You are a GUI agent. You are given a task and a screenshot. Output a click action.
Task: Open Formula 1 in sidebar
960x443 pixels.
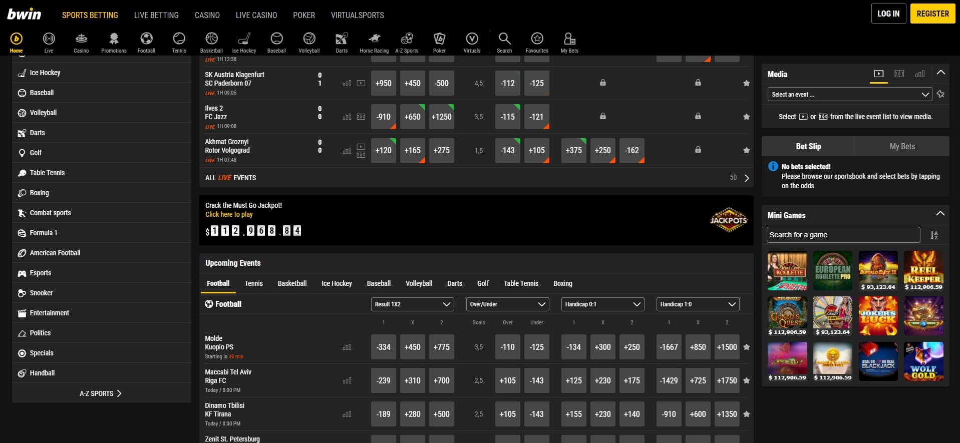click(101, 233)
